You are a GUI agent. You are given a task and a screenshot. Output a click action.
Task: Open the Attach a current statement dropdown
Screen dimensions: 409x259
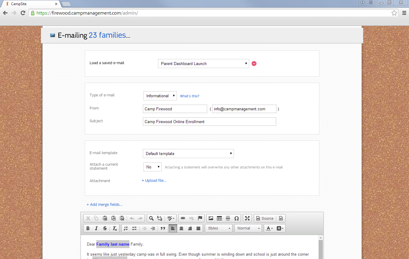click(x=153, y=167)
